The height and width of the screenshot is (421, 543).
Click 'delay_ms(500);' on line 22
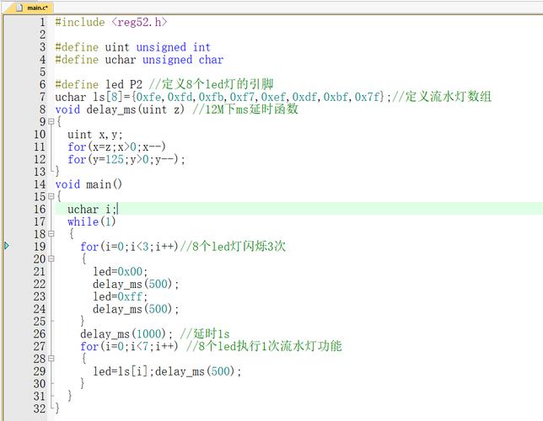136,284
